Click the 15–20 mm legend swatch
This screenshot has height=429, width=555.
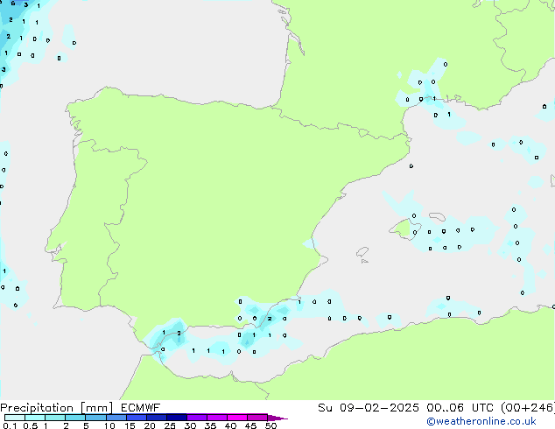(x=136, y=418)
